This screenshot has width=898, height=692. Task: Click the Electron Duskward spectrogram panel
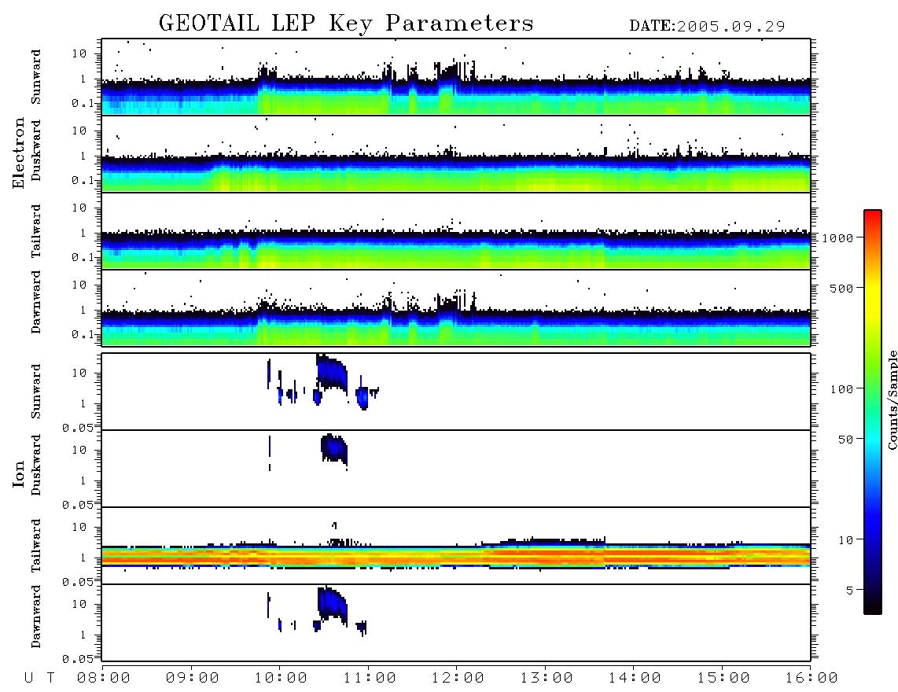[x=456, y=153]
